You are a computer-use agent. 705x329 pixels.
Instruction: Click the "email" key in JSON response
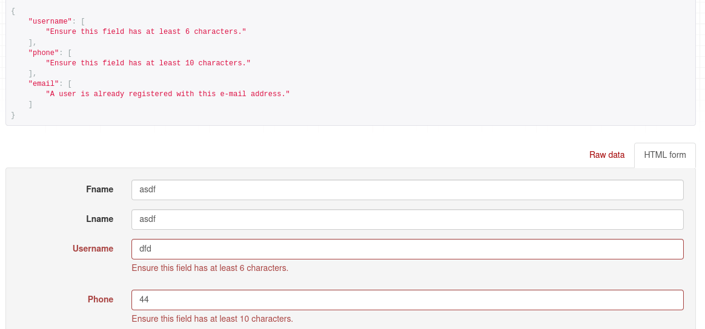44,83
